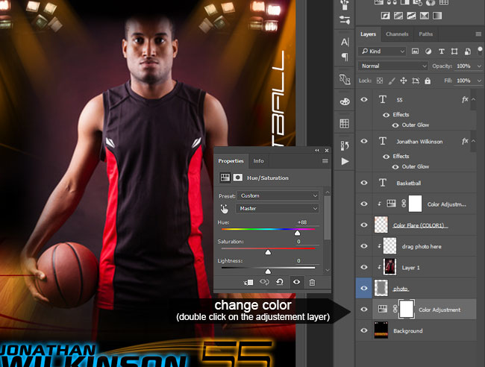The height and width of the screenshot is (367, 485).
Task: Open the Paragraph panel icon
Action: click(x=345, y=57)
